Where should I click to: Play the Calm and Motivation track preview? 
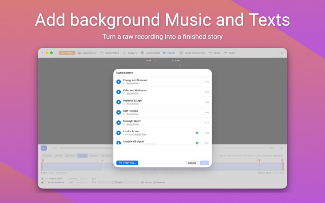click(x=119, y=92)
